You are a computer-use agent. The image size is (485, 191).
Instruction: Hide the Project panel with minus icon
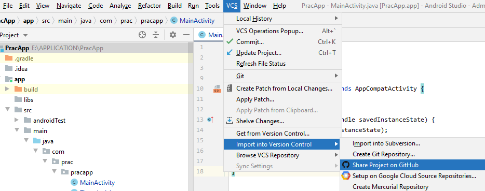[x=186, y=35]
